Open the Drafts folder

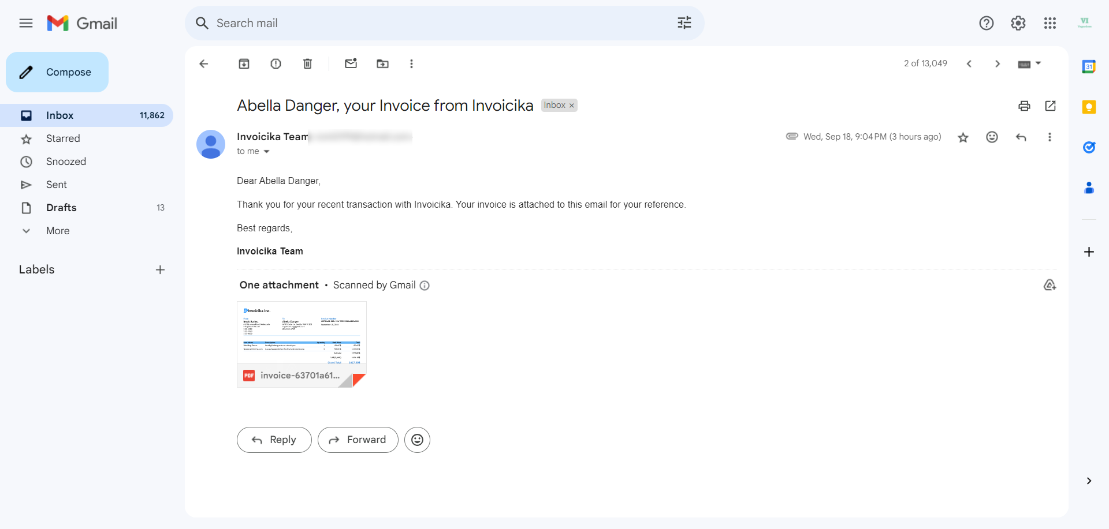(x=87, y=208)
